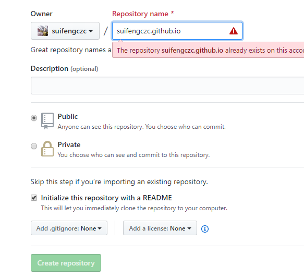Screen dimensions: 304x278
Task: Click the private repository lock icon
Action: point(47,149)
